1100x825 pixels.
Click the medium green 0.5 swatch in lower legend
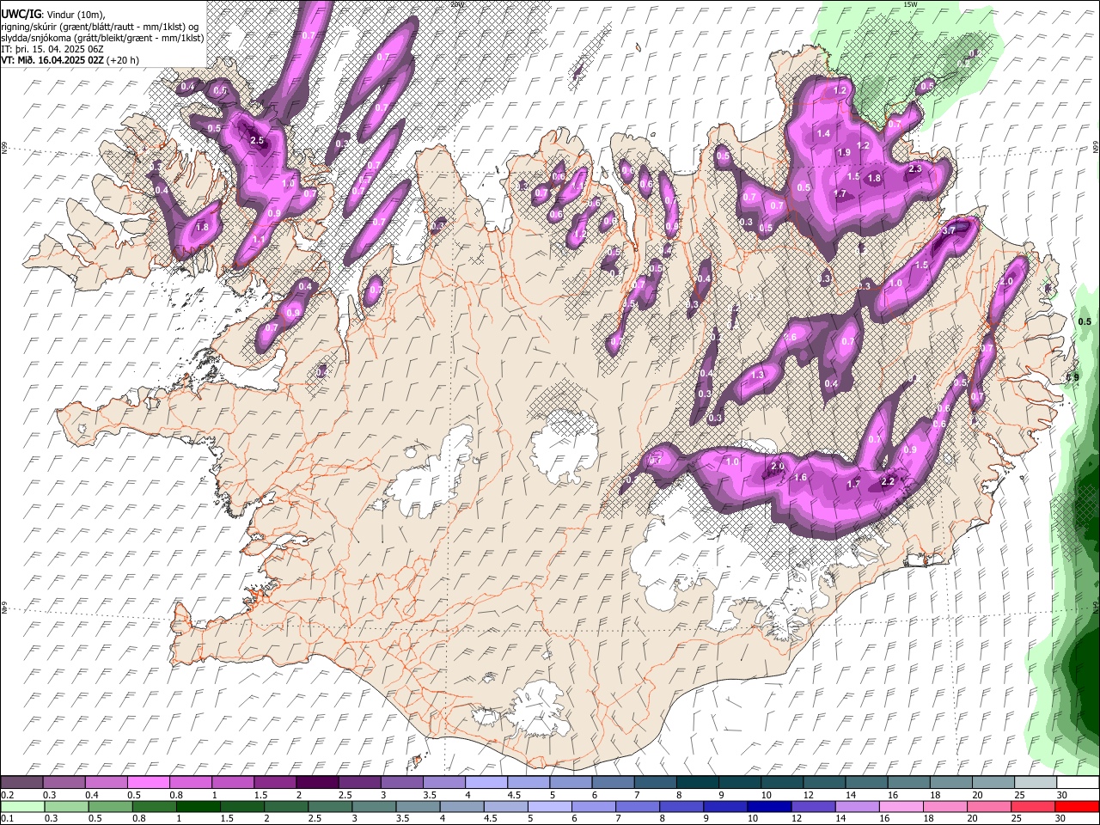click(110, 806)
